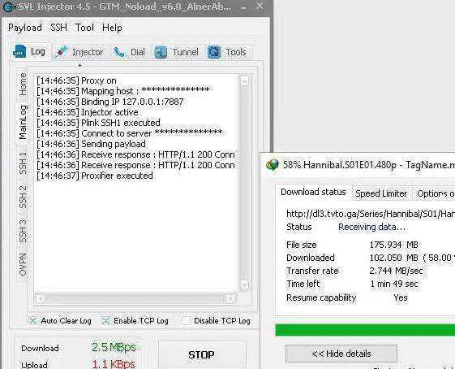Open the SSH 2 vertical tab

tap(23, 197)
